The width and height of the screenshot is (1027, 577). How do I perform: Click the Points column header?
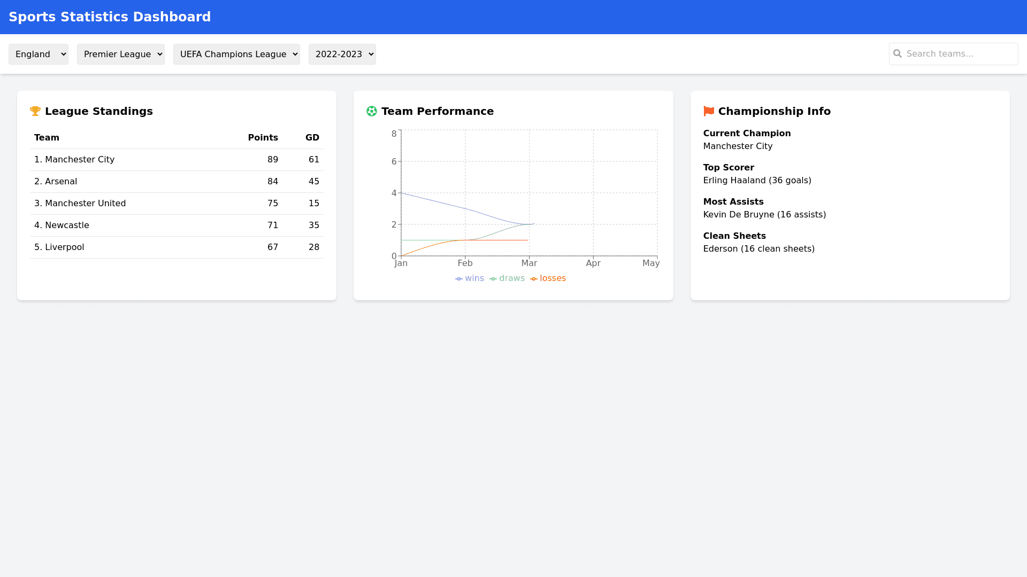tap(263, 138)
